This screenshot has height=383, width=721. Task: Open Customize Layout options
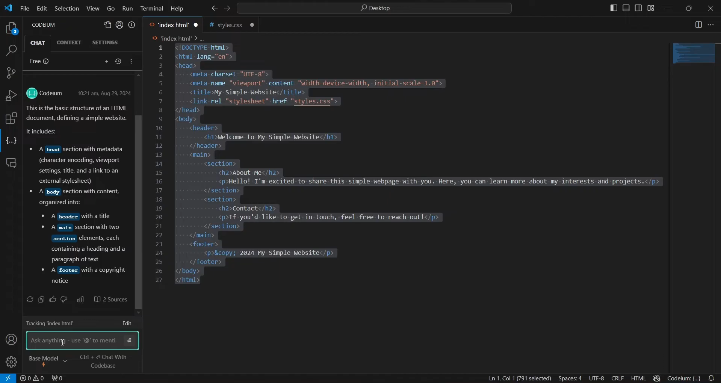tap(651, 8)
